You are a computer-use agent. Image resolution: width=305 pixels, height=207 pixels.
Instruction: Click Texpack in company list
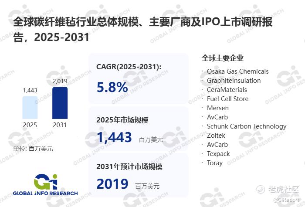click(218, 154)
